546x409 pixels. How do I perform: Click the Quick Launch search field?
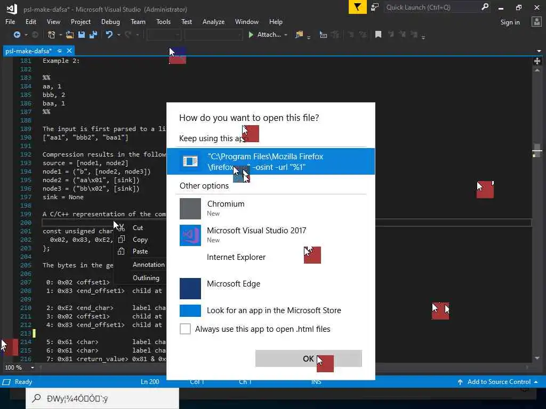tap(432, 7)
